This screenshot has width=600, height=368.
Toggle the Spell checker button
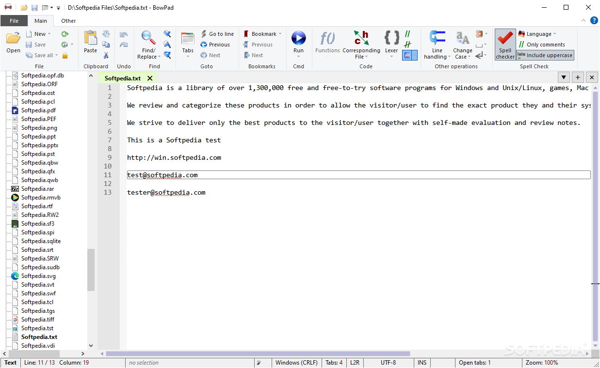(505, 45)
